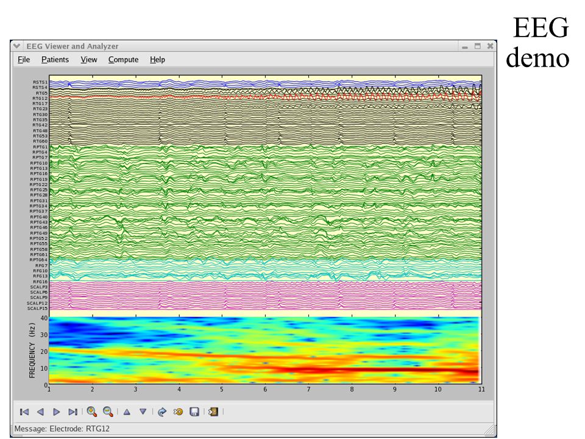Click the down triangle toolbar icon

pos(143,412)
